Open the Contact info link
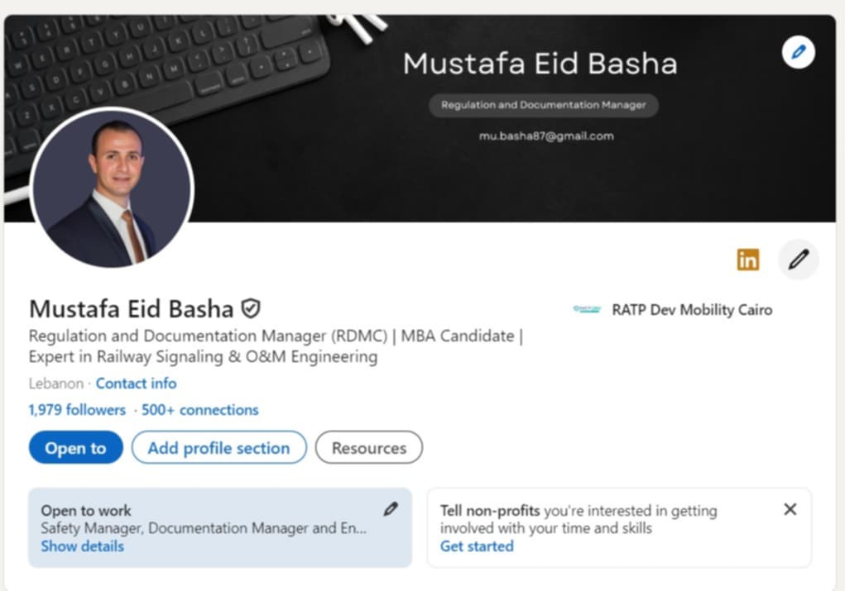The image size is (845, 591). point(136,384)
